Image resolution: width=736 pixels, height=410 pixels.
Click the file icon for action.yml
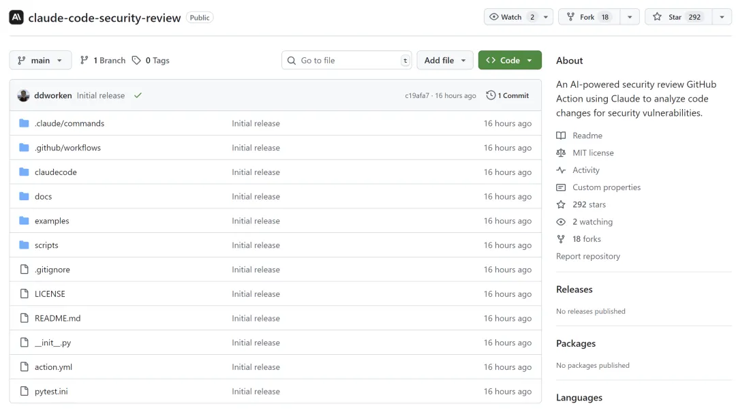(x=25, y=367)
